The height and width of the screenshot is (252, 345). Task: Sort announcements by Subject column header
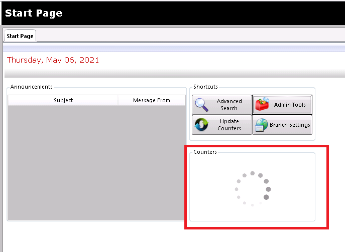coord(63,100)
